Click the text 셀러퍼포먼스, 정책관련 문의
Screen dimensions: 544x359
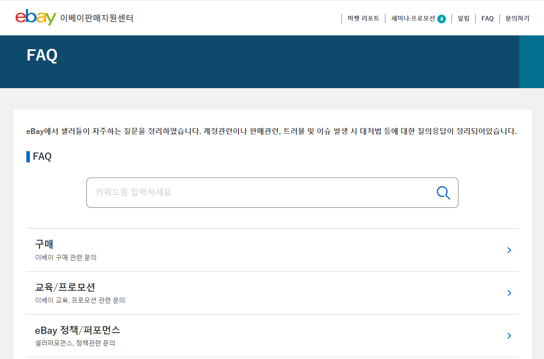pos(75,343)
